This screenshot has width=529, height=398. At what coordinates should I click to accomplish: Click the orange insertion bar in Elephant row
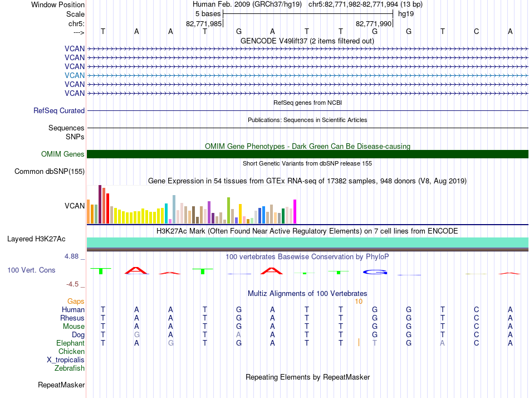(x=359, y=343)
